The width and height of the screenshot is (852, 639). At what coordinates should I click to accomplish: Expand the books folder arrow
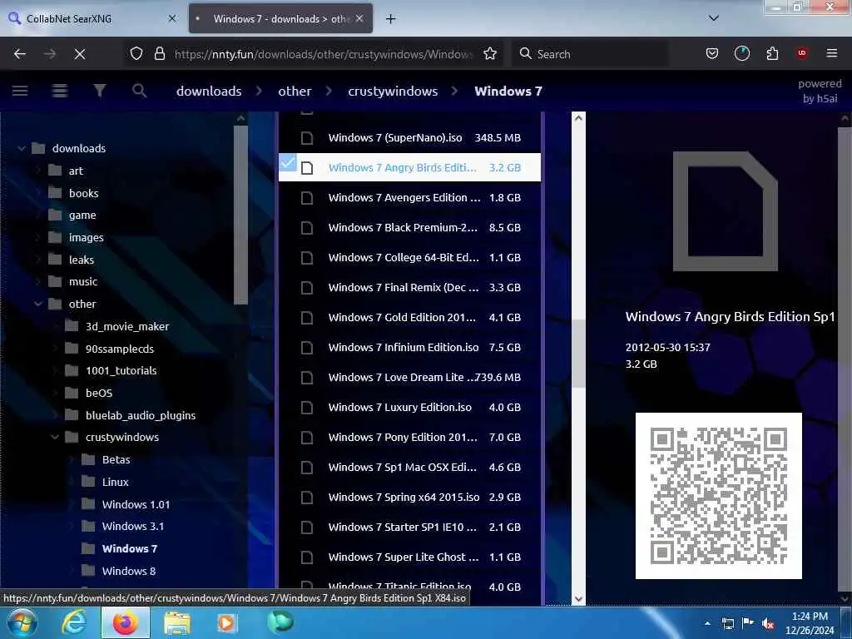[x=38, y=193]
